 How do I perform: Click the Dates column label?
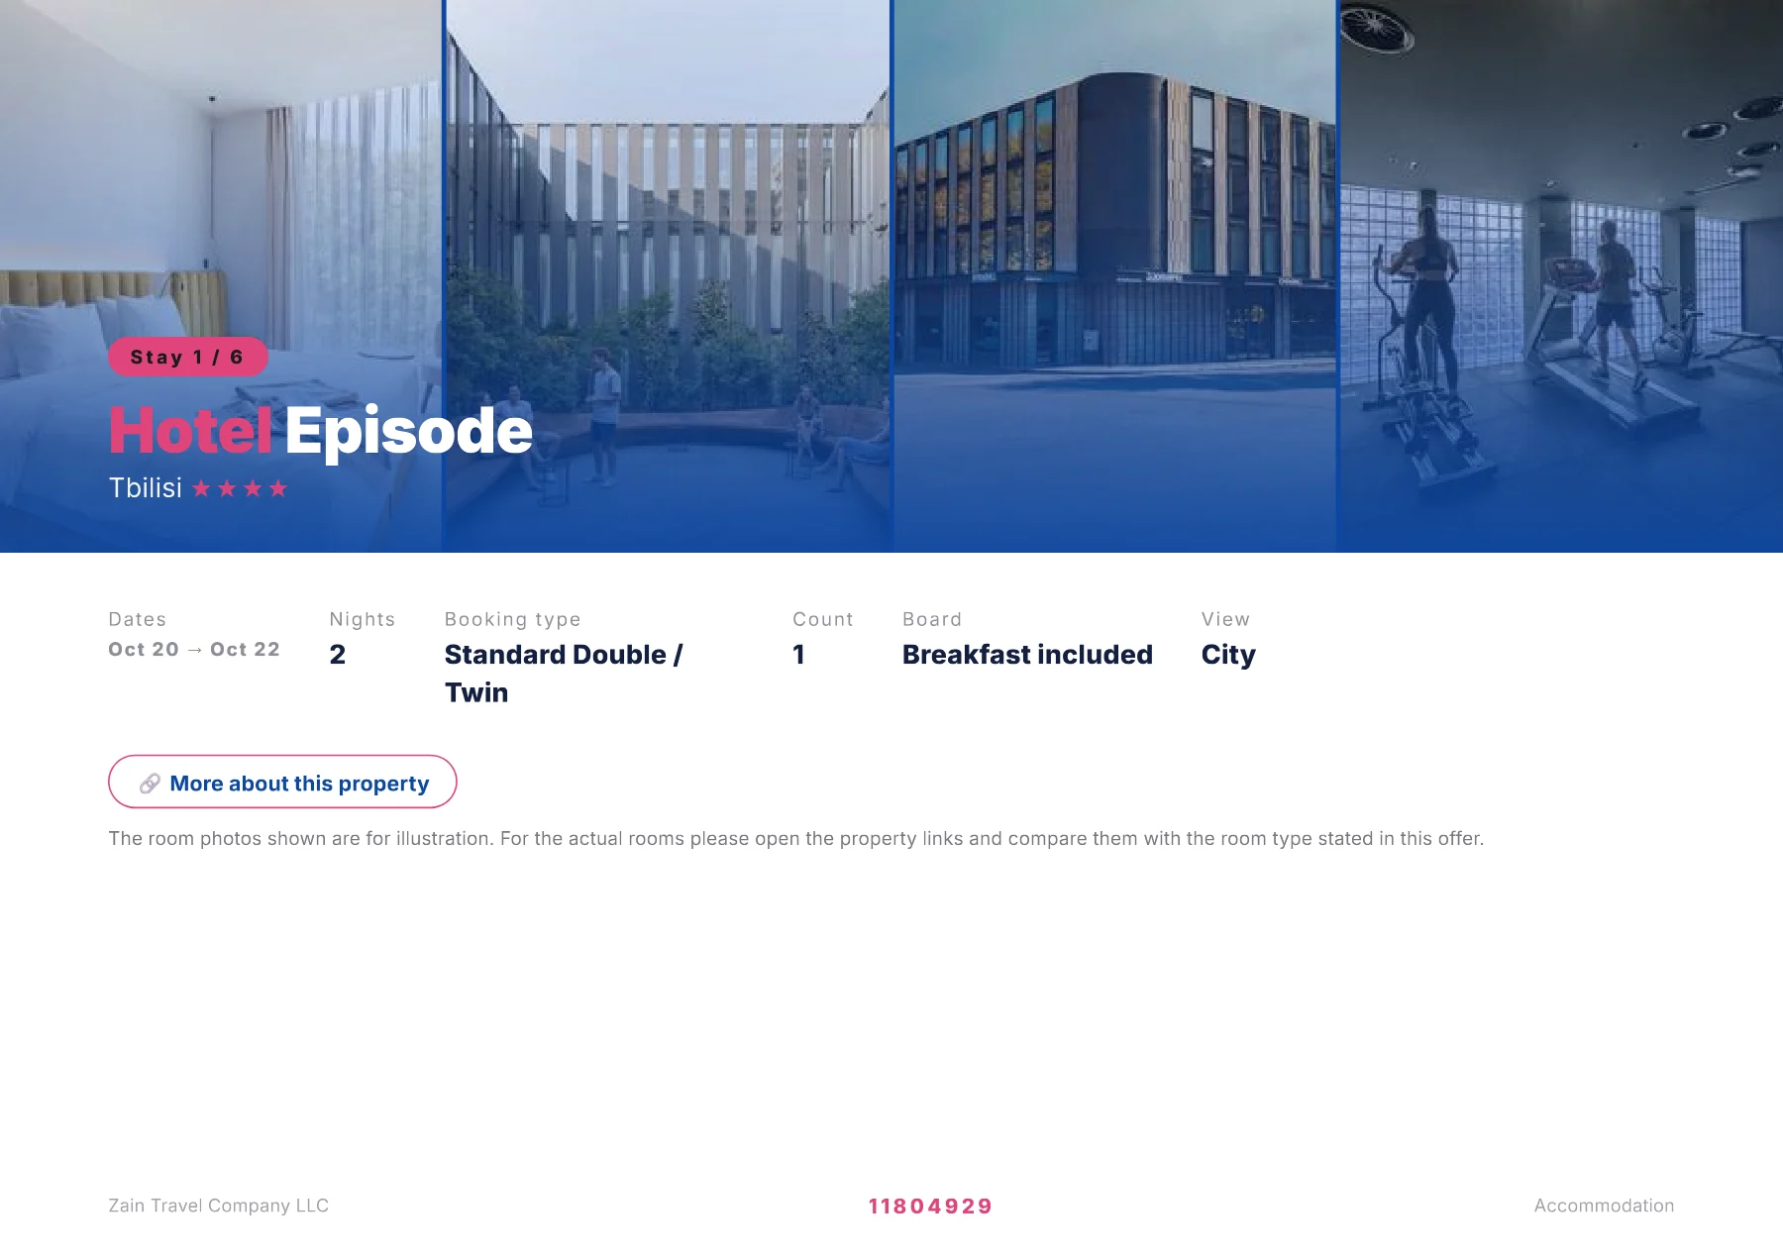pyautogui.click(x=138, y=619)
